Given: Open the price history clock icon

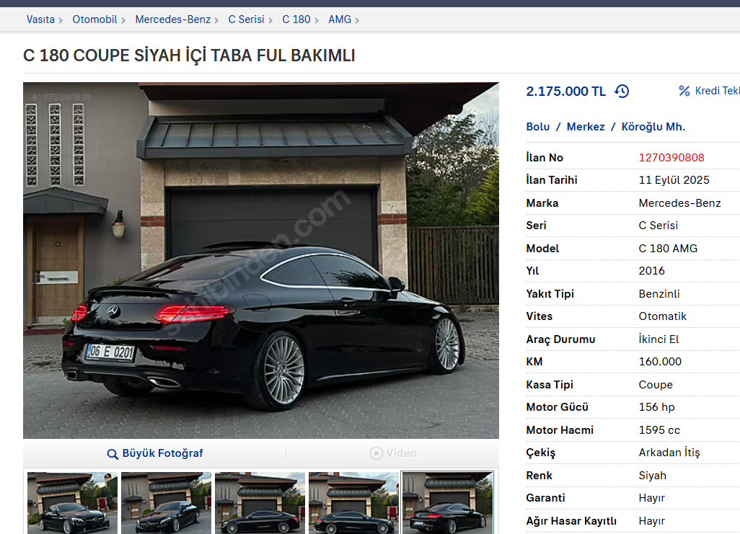Looking at the screenshot, I should point(622,91).
